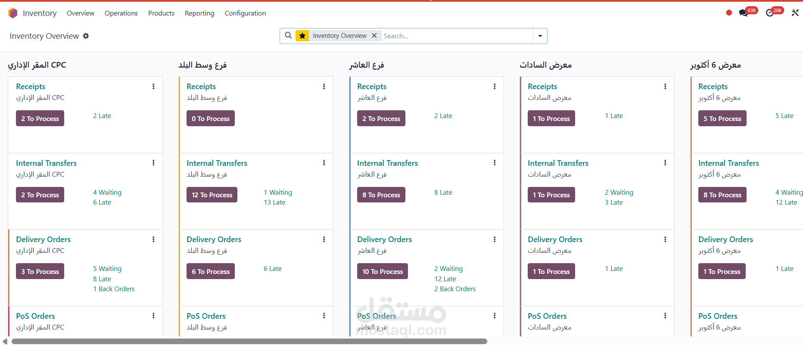Click '12 To Process' in فرع وسط البلد Internal Transfers
The image size is (803, 345).
coord(212,195)
